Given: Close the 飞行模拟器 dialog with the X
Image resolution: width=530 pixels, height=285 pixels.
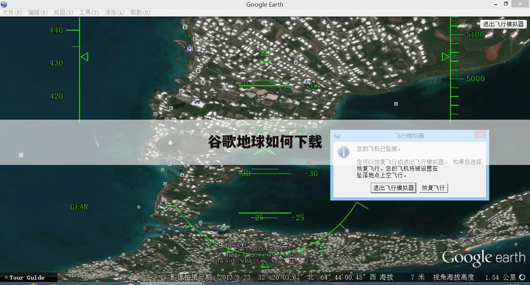Looking at the screenshot, I should pos(480,134).
